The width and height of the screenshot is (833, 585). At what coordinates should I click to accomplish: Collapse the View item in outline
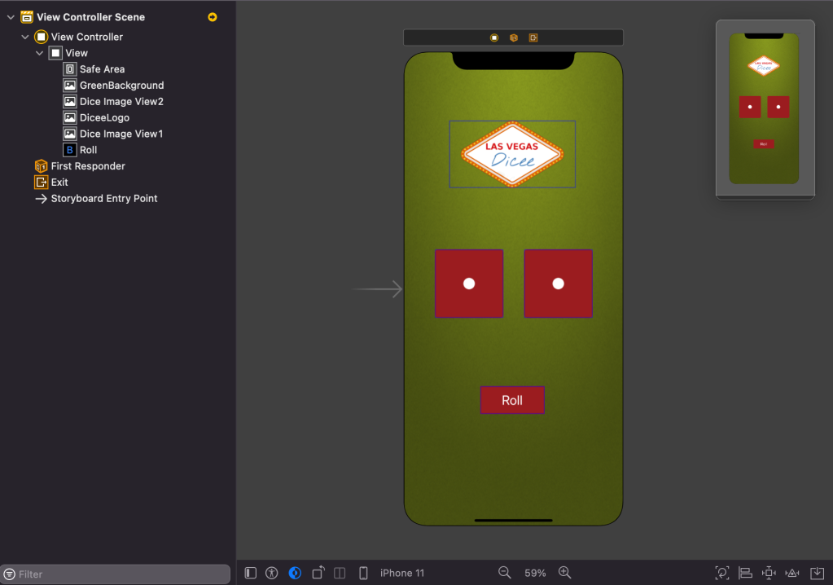(40, 53)
